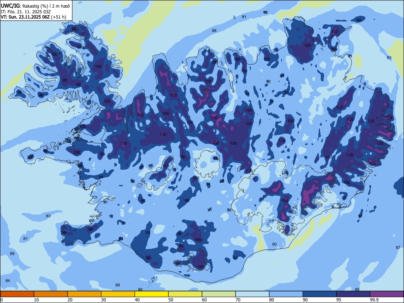Click the '(+51 h)' forecast offset text
This screenshot has width=404, height=303.
(59, 17)
